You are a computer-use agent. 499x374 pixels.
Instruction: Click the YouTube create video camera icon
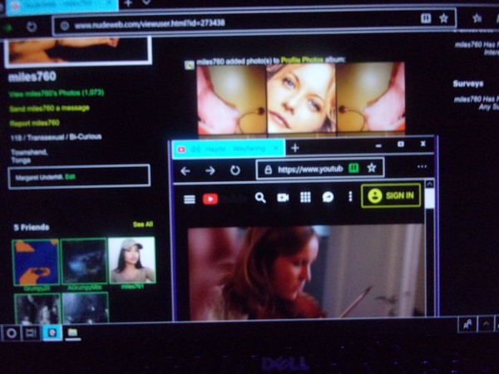coord(283,198)
